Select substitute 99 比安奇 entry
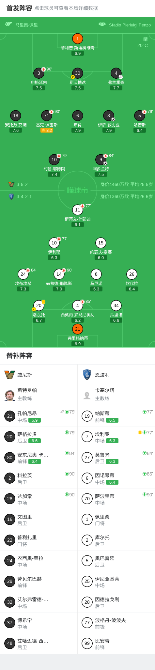Screen dimensions: 155x670 pos(116,644)
